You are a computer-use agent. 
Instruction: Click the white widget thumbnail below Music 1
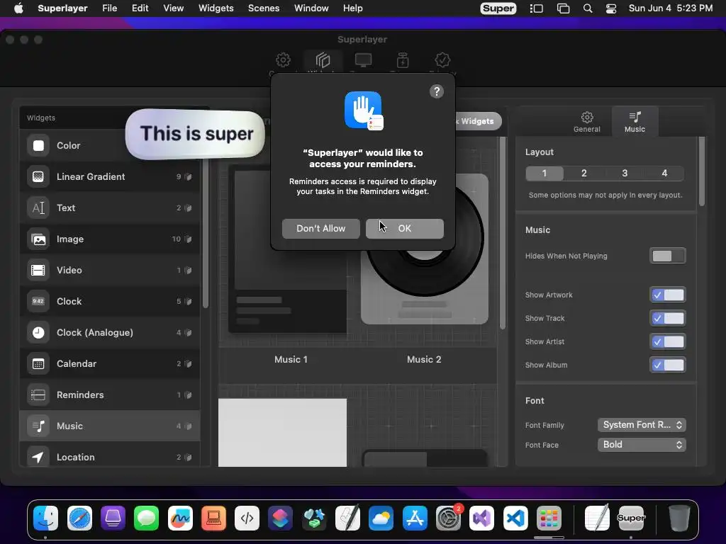[282, 433]
